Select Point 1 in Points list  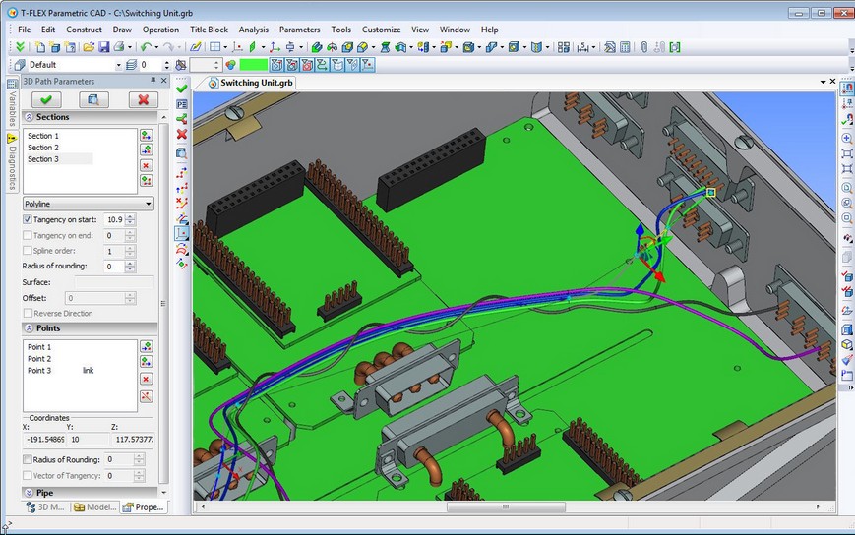click(x=39, y=347)
